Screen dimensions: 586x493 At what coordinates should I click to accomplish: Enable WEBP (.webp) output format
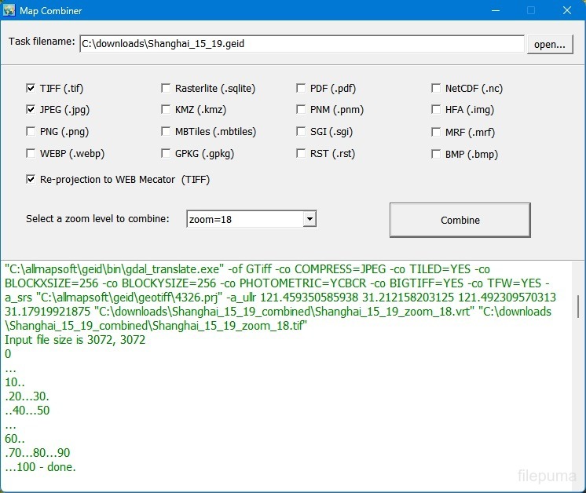[31, 154]
